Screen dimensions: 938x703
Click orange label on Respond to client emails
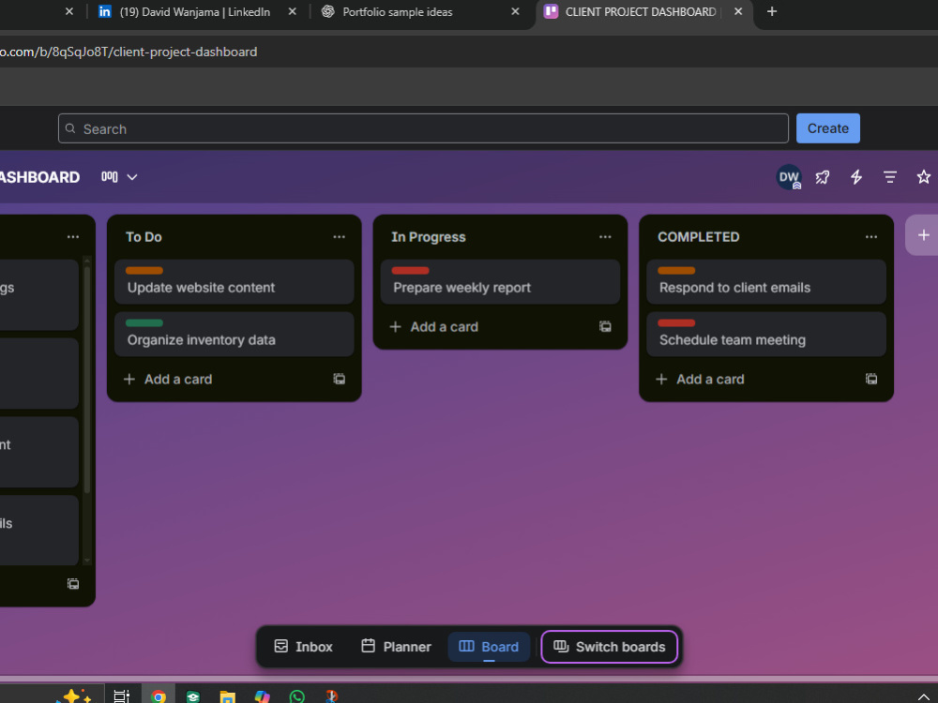(676, 270)
